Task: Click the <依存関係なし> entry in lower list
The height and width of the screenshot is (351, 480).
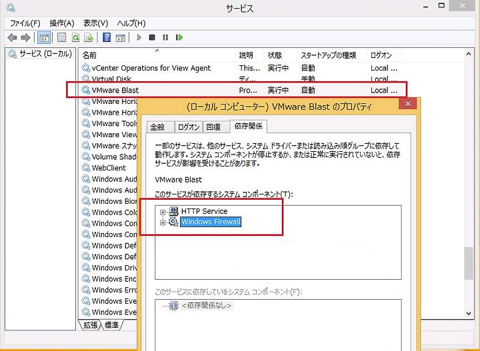Action: [207, 305]
